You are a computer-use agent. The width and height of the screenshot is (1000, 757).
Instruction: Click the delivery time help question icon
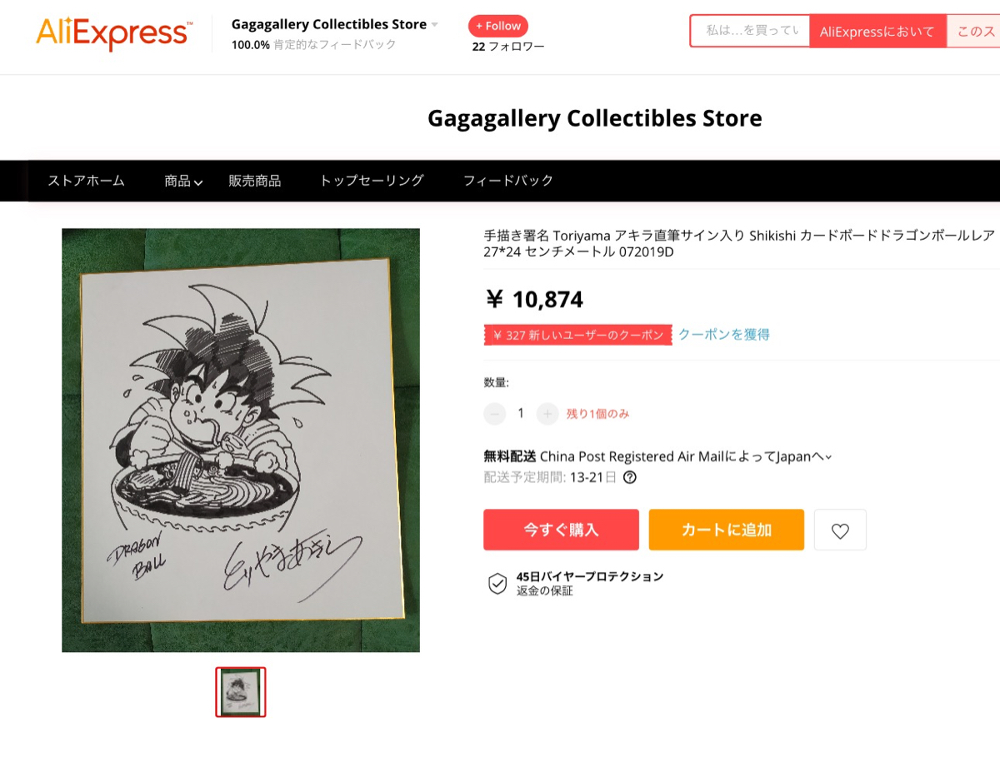click(630, 477)
